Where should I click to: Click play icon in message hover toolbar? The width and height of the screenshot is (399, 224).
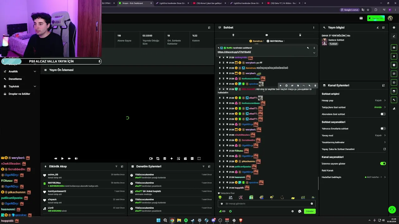[x=281, y=86]
